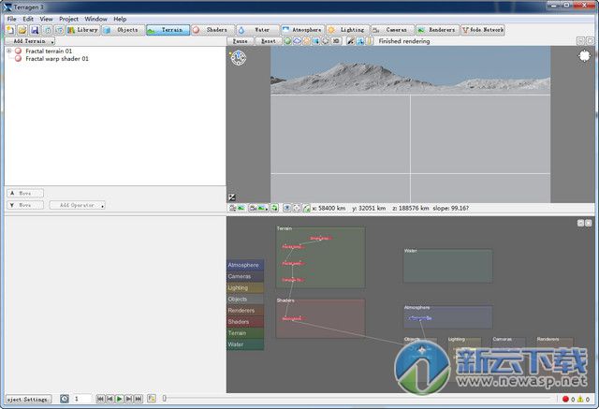Jump to first frame of animation
Viewport: 599px width, 409px height.
tap(100, 399)
